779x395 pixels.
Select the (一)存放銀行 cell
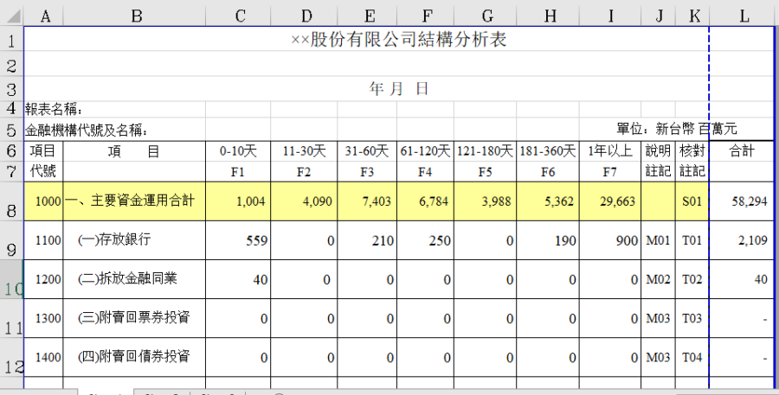135,240
